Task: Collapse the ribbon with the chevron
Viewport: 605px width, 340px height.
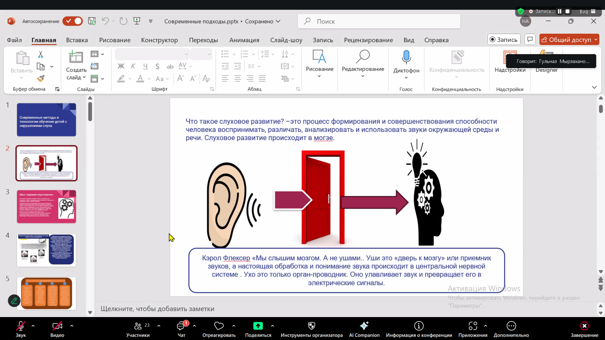Action: click(594, 87)
